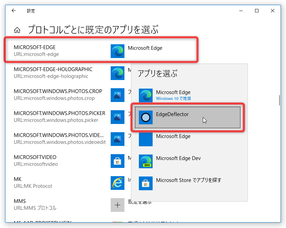The image size is (286, 228).
Task: Click Windows 10 で推奨 label
Action: click(x=174, y=99)
